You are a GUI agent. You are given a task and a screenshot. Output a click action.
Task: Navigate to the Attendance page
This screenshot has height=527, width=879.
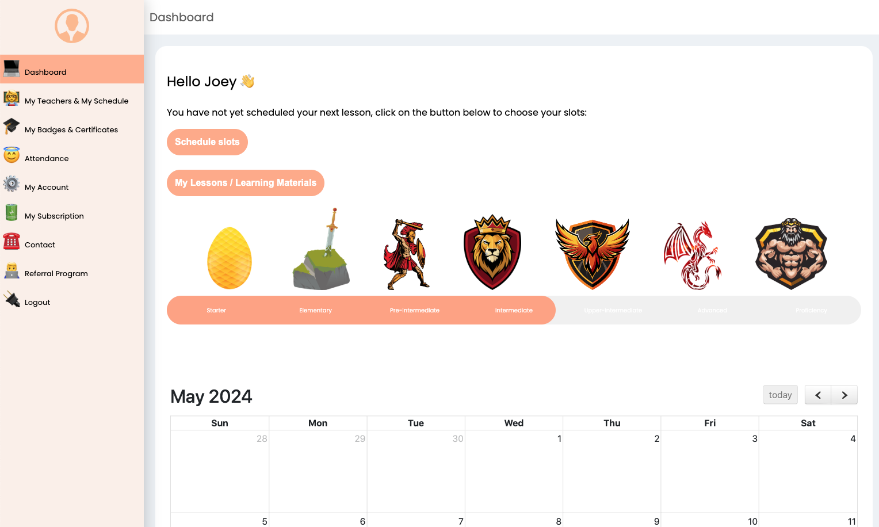tap(47, 158)
